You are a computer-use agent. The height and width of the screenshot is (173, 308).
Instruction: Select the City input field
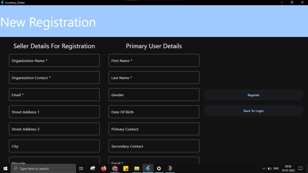(54, 146)
